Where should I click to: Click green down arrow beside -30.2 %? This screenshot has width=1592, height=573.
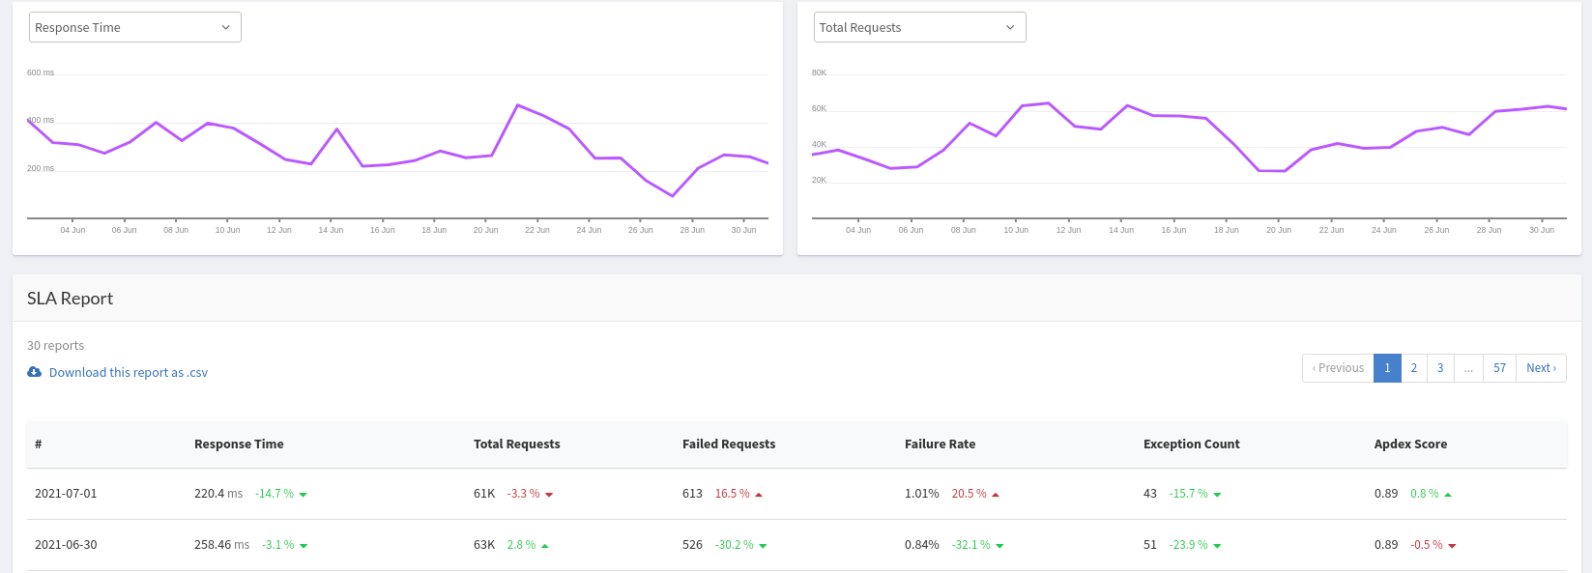pos(763,546)
